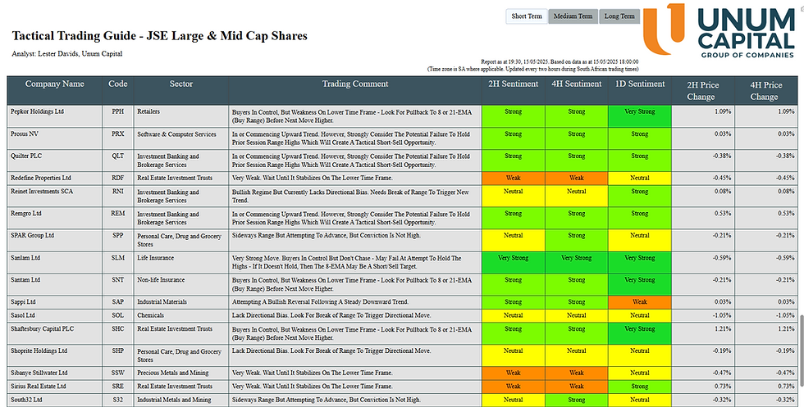Click the report timestamp line
Viewport: 804px width, 407px height.
click(x=560, y=62)
